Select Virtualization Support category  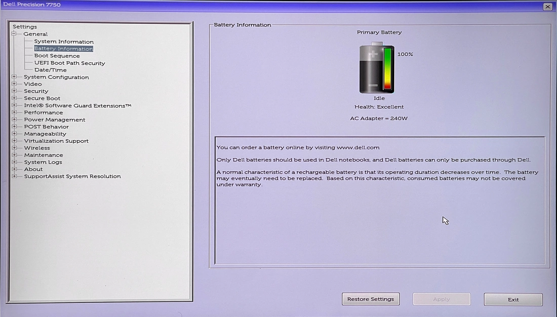[x=56, y=141]
